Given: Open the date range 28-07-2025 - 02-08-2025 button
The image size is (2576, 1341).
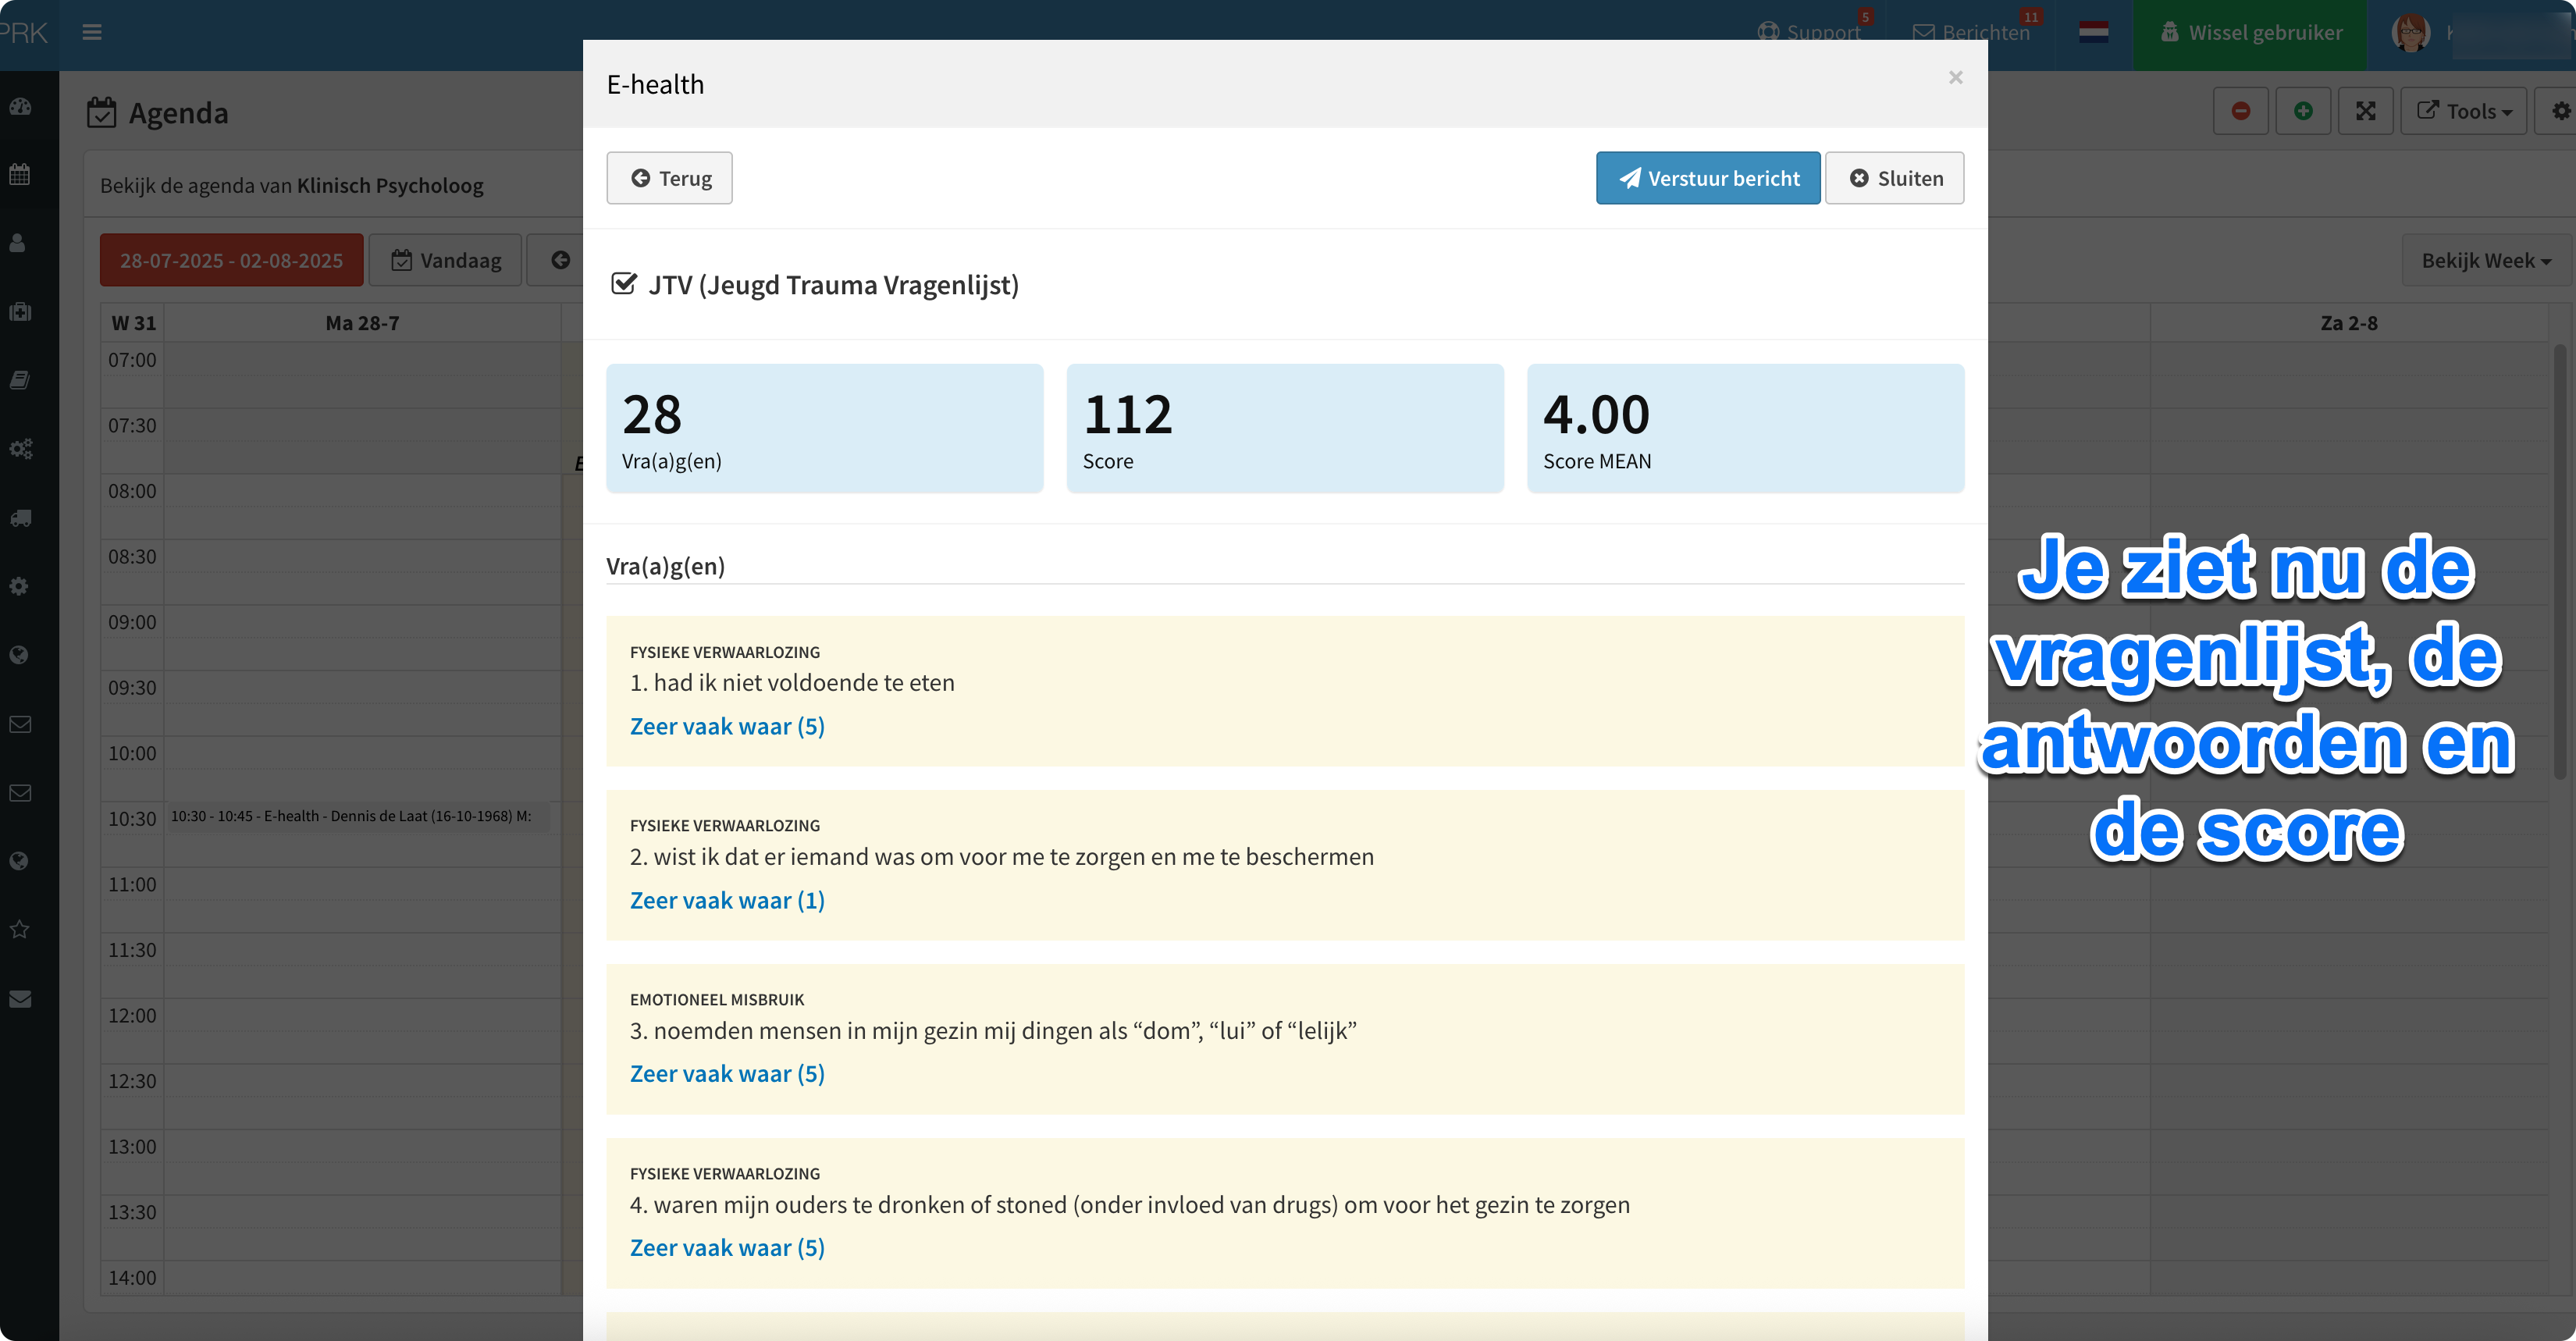Looking at the screenshot, I should 231,260.
